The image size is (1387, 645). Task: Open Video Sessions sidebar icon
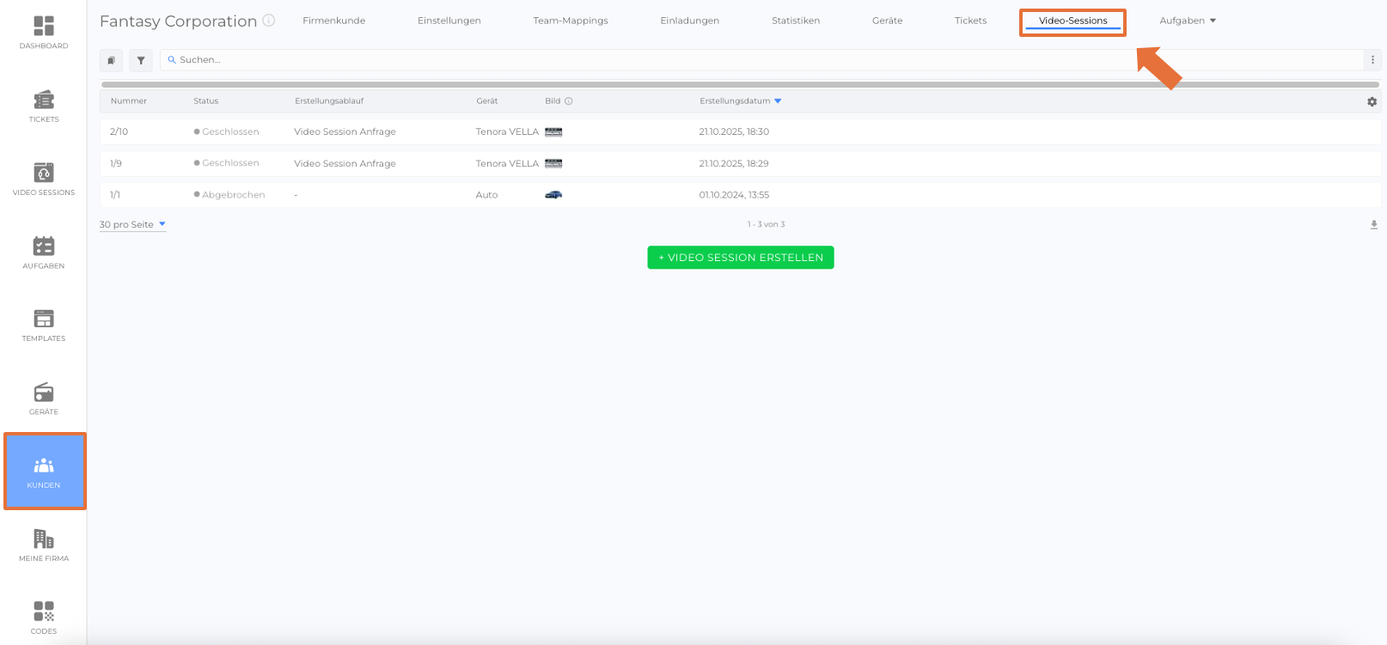point(44,180)
